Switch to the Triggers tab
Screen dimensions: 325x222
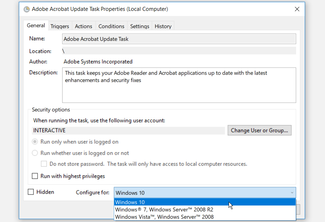click(60, 26)
